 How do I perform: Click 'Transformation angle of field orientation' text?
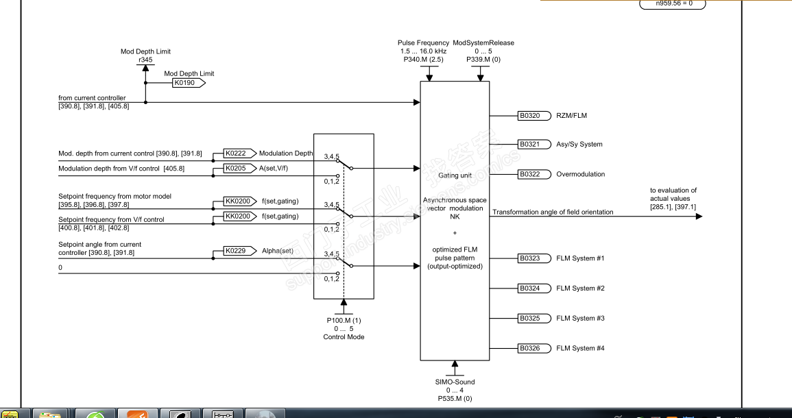tap(553, 212)
